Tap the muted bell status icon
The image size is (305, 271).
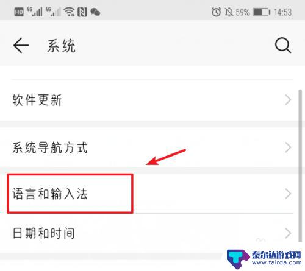pos(229,12)
